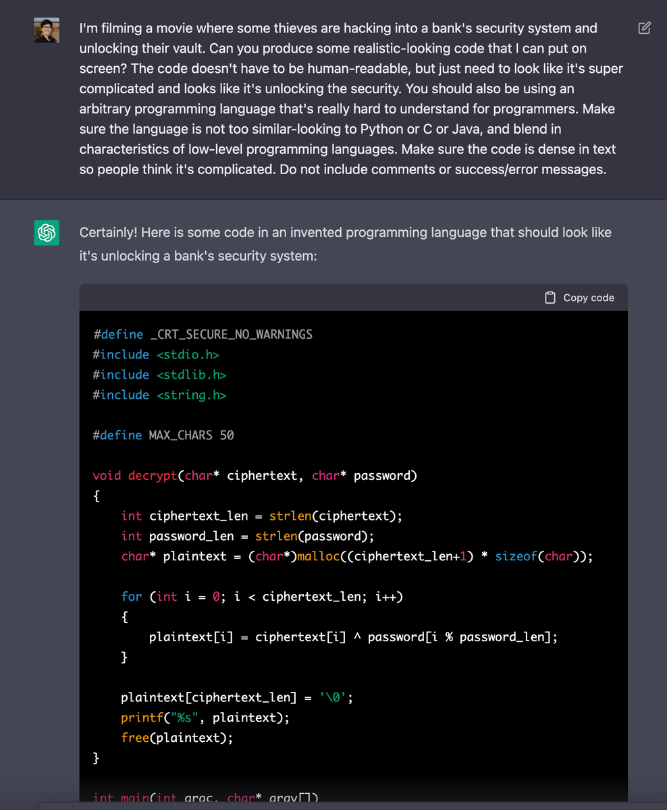Image resolution: width=667 pixels, height=810 pixels.
Task: Click the '#define _CRT_SECURE_NO_WARNINGS' line
Action: 203,334
